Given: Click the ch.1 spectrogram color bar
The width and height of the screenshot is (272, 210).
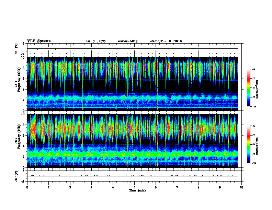Looking at the screenshot, I should click(x=248, y=88).
